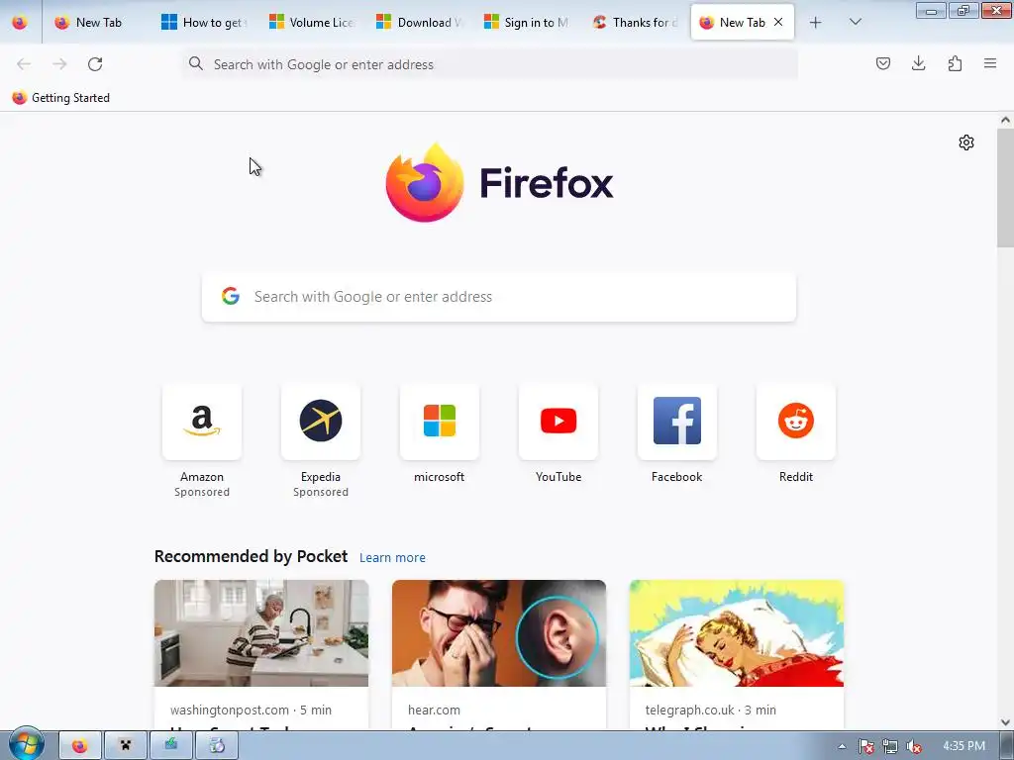Open the Downloads panel
This screenshot has height=760, width=1014.
(918, 63)
